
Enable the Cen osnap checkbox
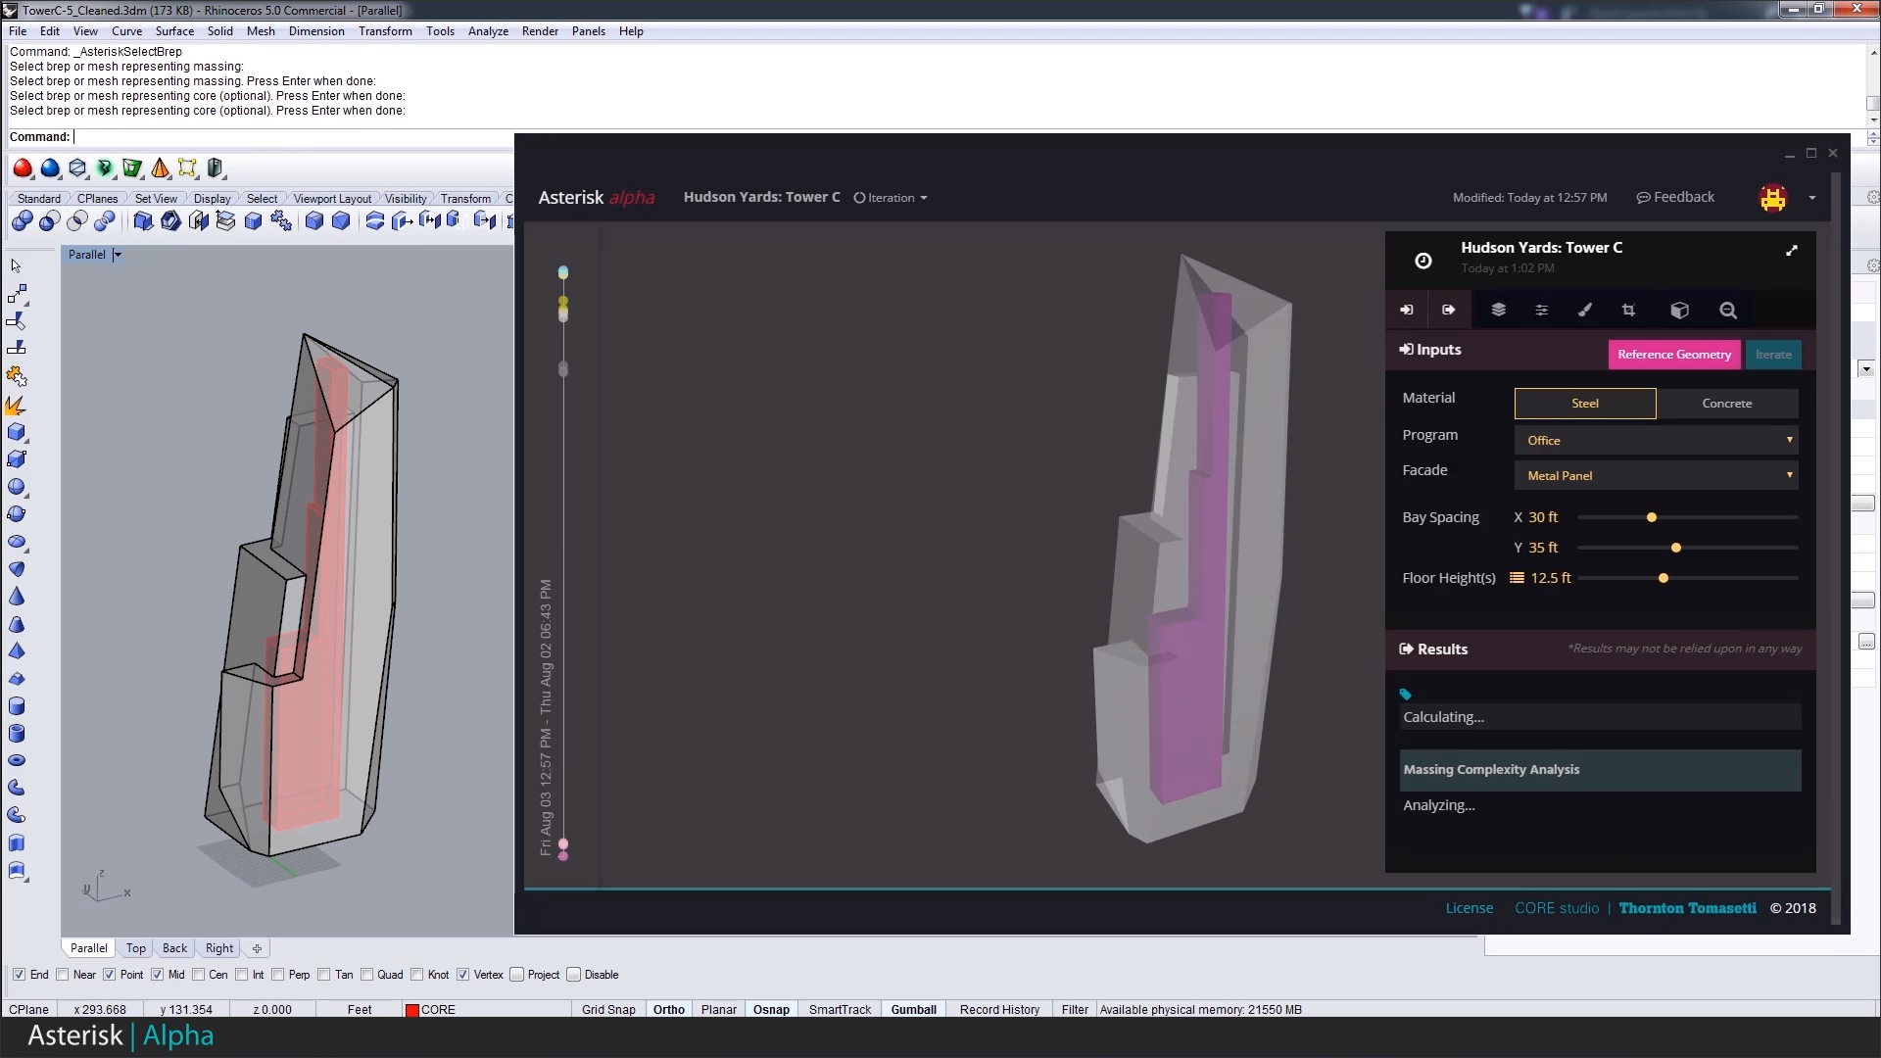(x=199, y=975)
